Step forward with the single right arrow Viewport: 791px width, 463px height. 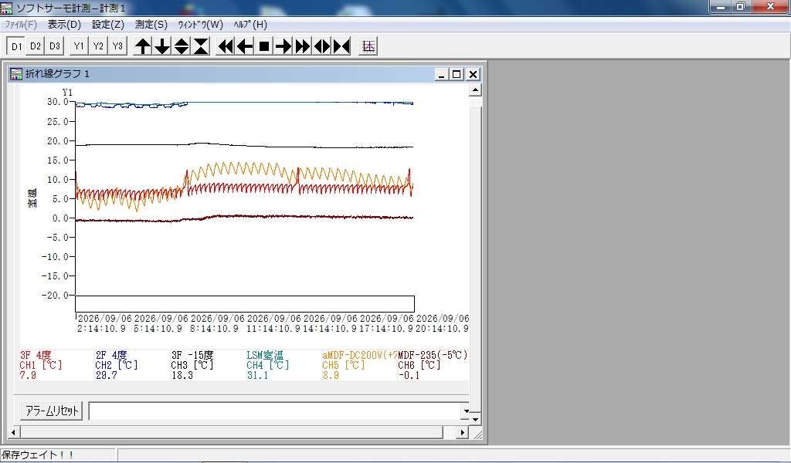283,46
